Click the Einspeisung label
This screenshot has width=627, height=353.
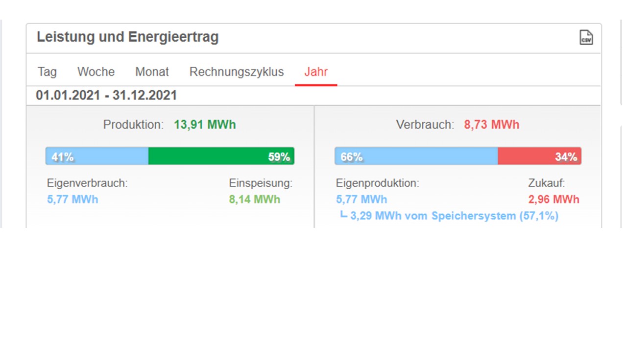[x=261, y=183]
